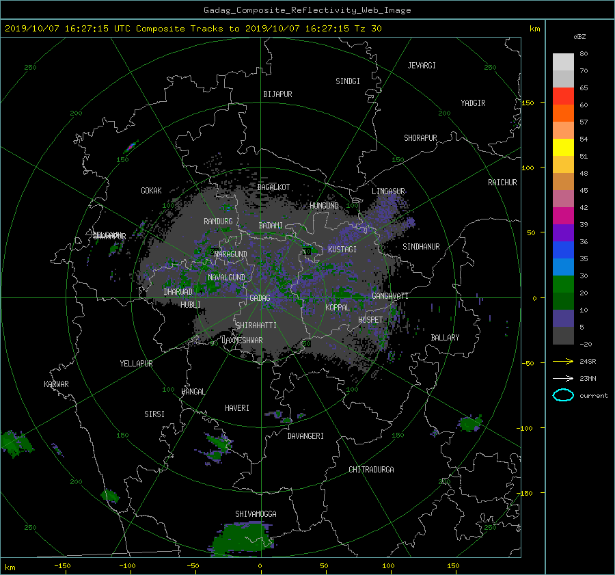The height and width of the screenshot is (575, 615).
Task: Click the BAGALKOT city label
Action: pos(273,187)
